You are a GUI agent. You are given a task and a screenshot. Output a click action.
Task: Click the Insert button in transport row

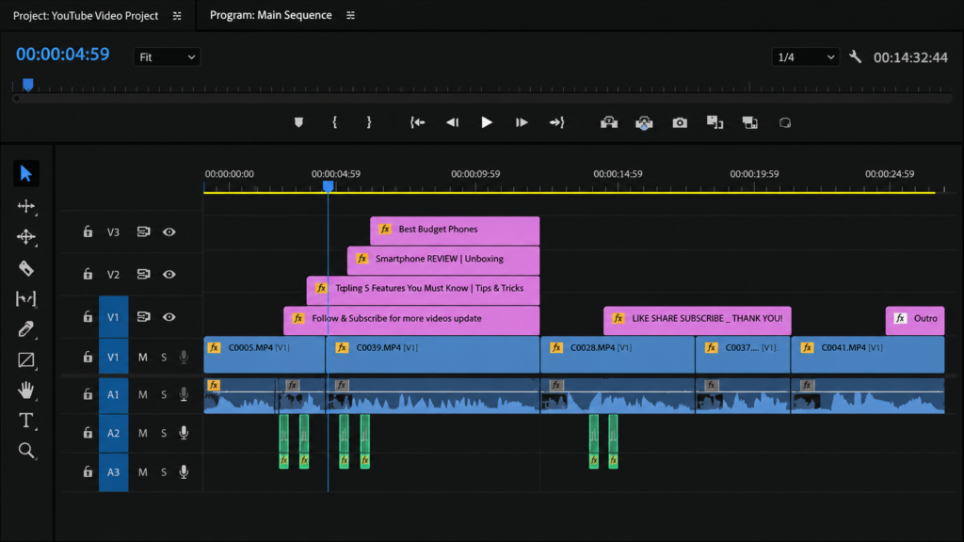(x=715, y=122)
